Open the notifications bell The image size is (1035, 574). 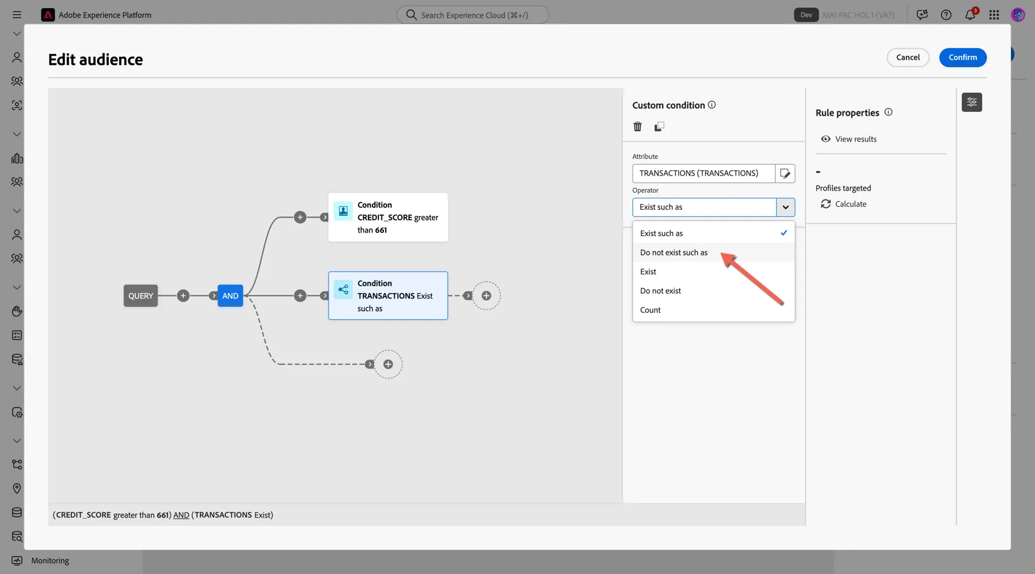click(x=970, y=14)
